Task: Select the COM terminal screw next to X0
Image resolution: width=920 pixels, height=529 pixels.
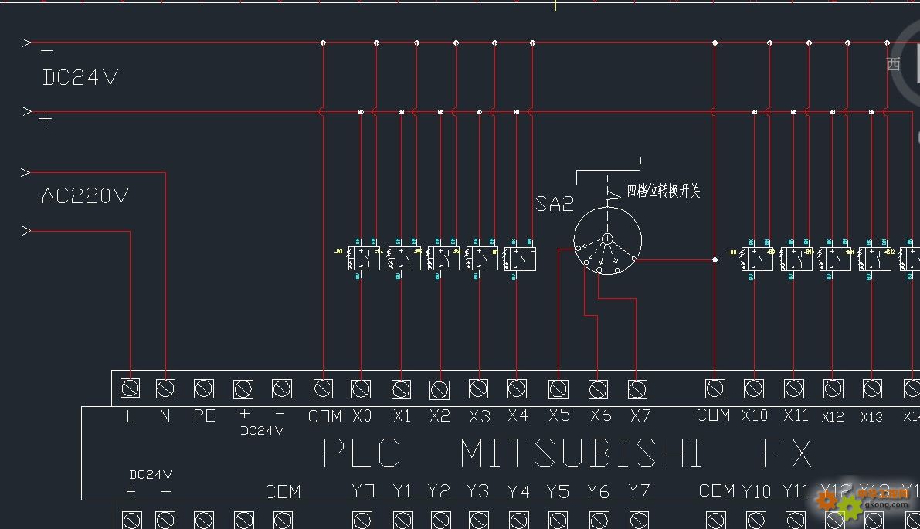Action: pyautogui.click(x=324, y=388)
